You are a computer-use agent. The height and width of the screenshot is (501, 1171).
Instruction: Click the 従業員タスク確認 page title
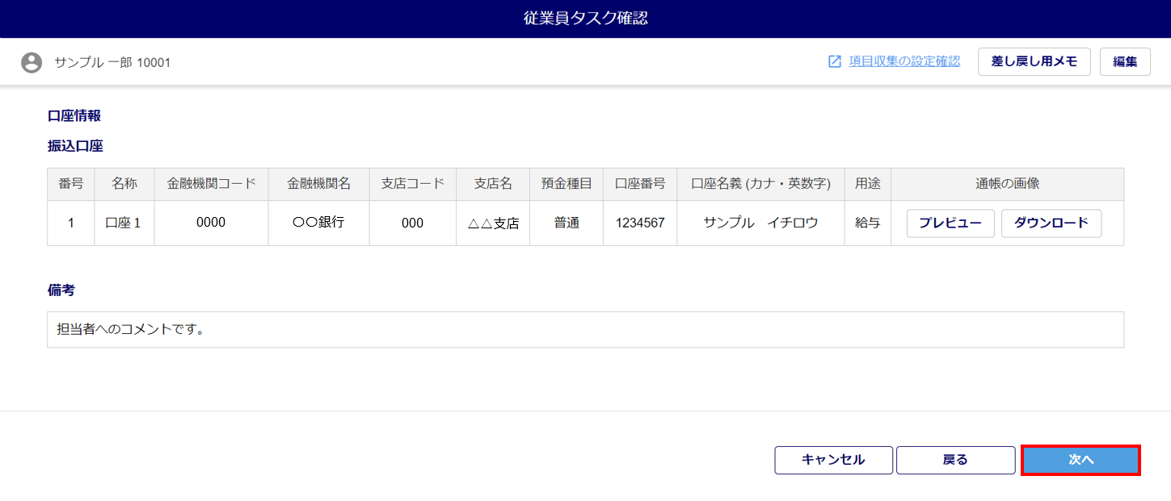(585, 19)
